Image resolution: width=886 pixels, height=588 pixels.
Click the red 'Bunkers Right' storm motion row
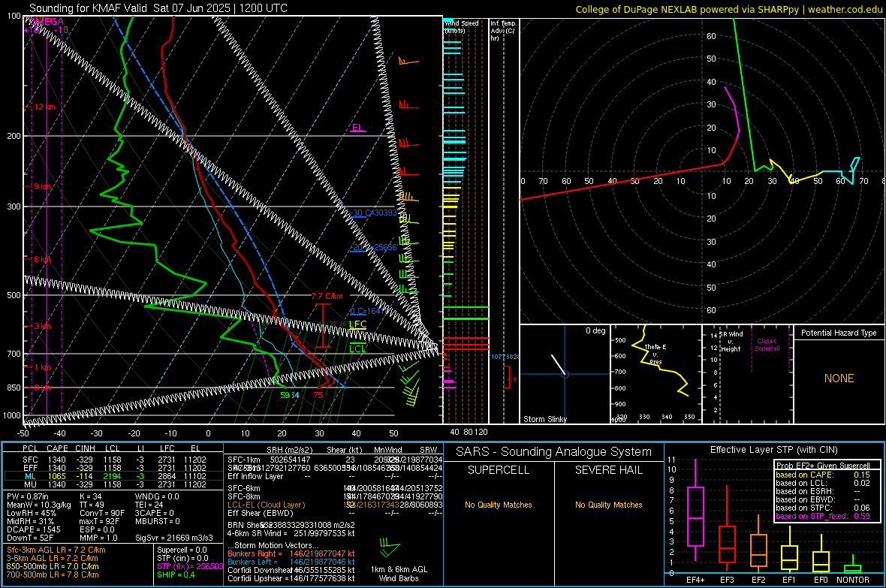291,553
